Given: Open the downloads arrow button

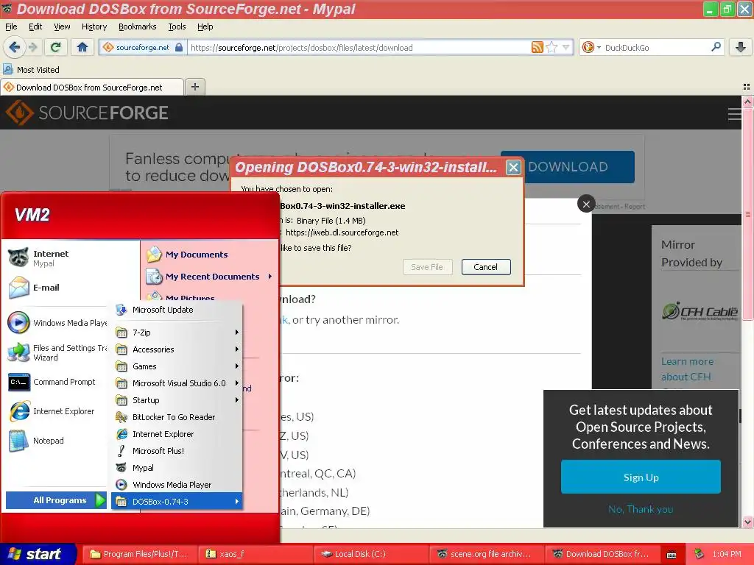Looking at the screenshot, I should click(741, 47).
